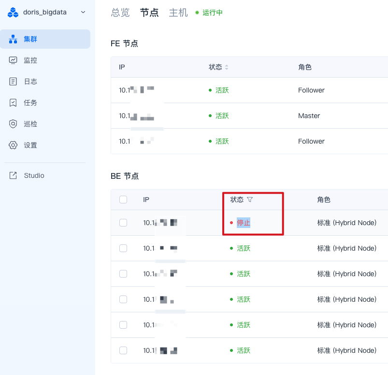Open the 监控 monitoring icon in sidebar
This screenshot has height=375, width=388.
tap(14, 60)
